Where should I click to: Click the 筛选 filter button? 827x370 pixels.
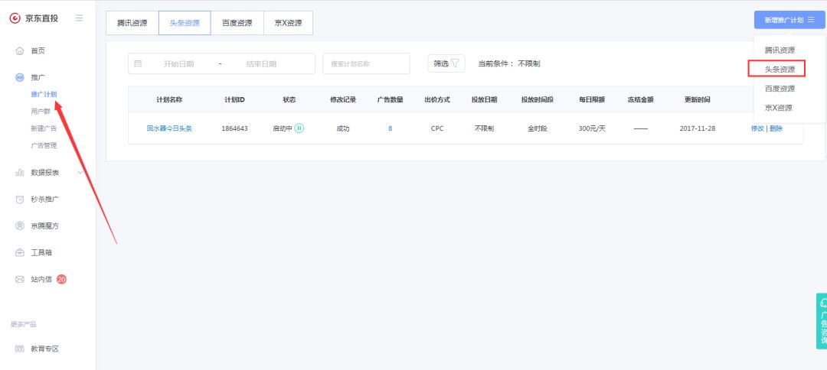(446, 63)
